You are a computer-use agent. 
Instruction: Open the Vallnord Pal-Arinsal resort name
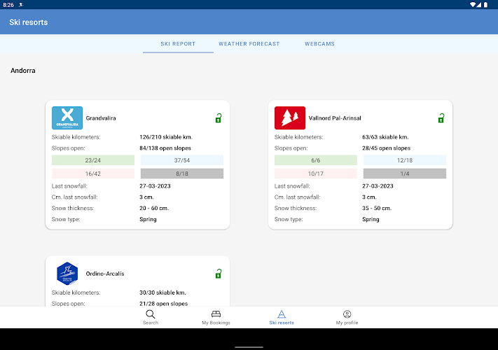(335, 118)
